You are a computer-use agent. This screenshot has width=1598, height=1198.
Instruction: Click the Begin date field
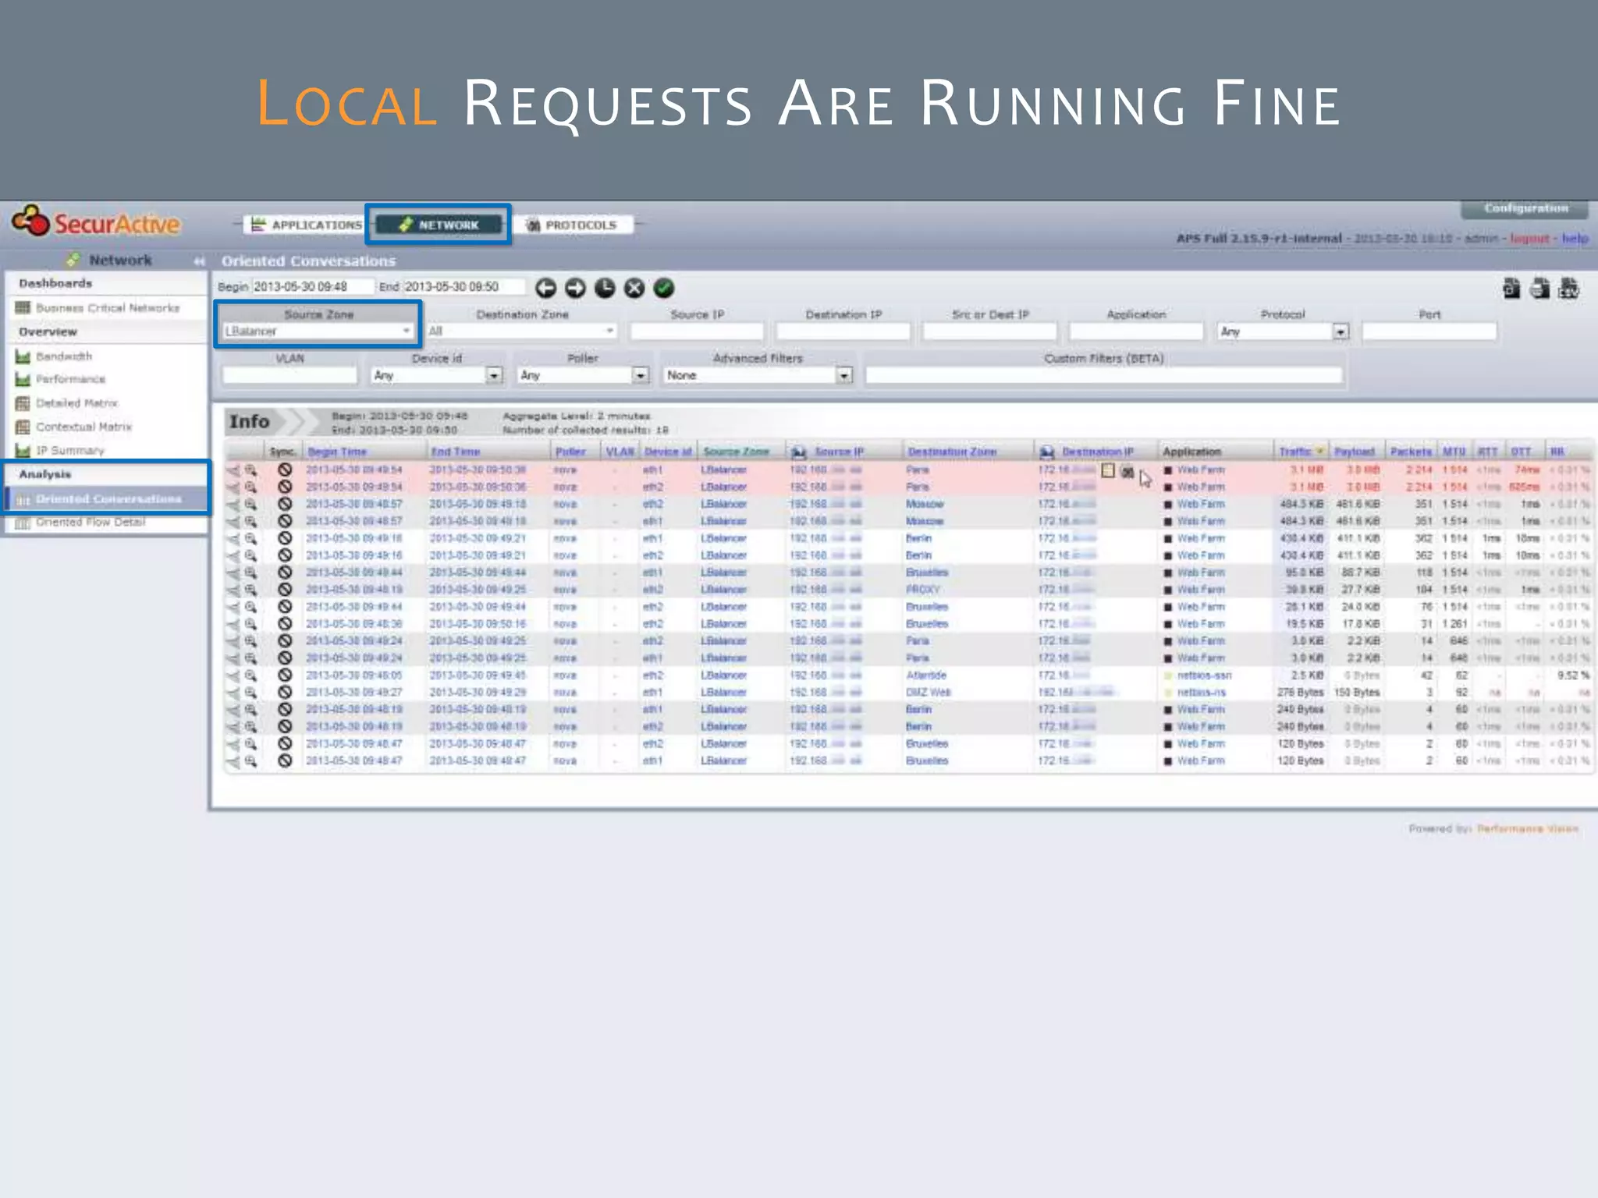point(312,287)
